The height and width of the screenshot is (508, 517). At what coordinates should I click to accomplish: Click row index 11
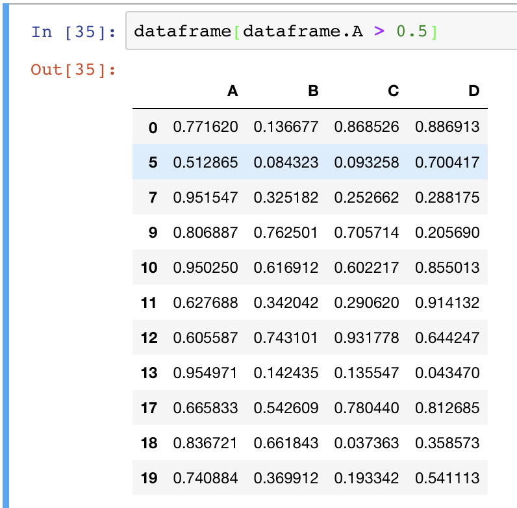149,303
